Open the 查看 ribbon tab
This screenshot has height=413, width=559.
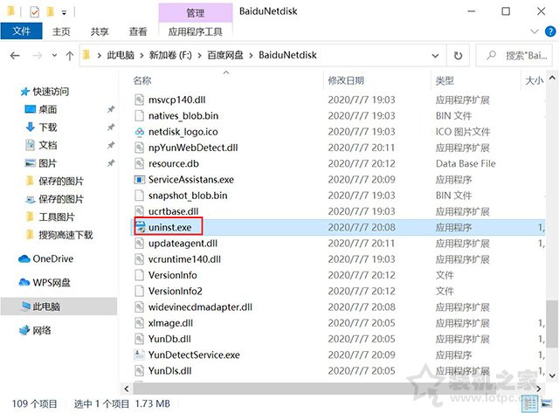pos(138,31)
